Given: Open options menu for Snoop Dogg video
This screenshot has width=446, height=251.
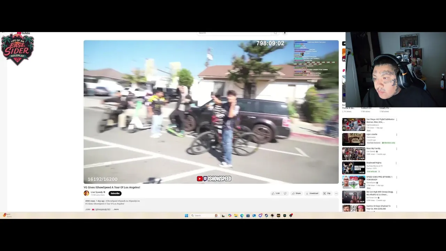Looking at the screenshot, I should (396, 192).
